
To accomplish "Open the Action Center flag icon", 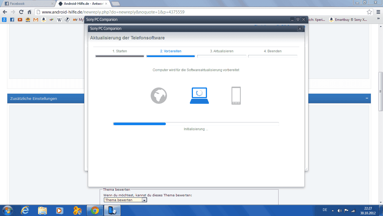I will [346, 210].
